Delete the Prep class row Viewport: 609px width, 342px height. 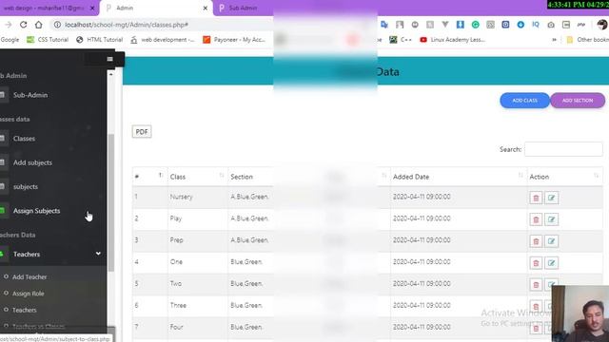(x=536, y=241)
